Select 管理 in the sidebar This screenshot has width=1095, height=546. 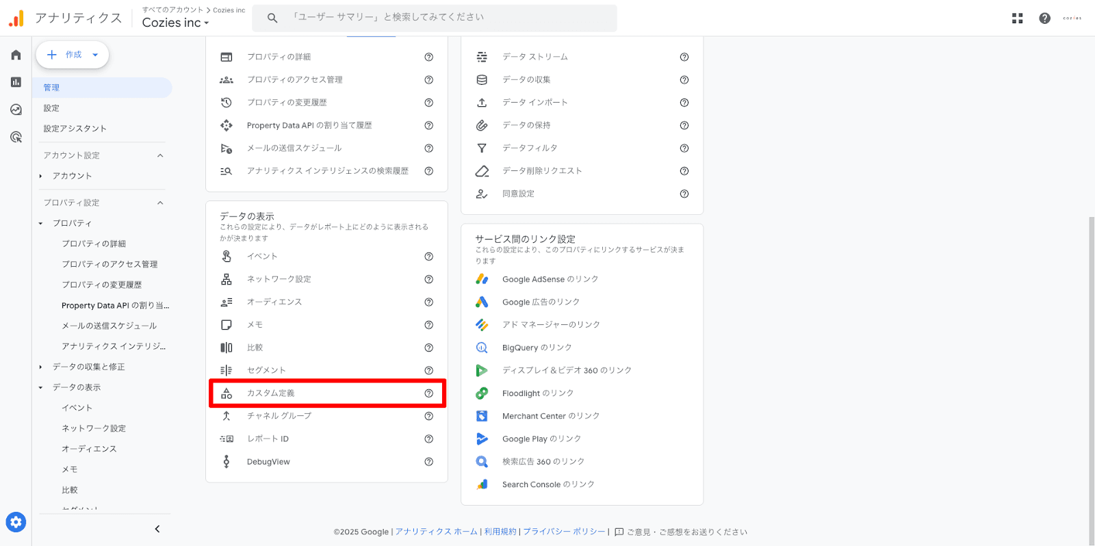point(102,88)
